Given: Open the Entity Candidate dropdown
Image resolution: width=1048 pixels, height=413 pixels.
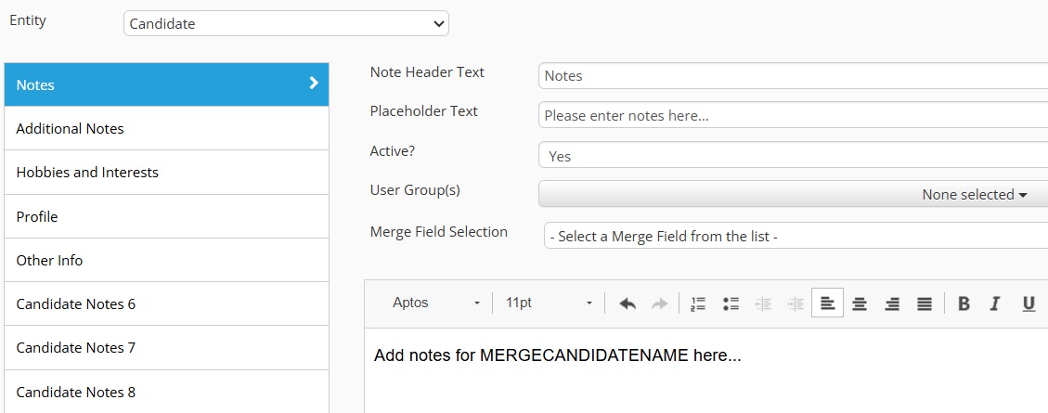Looking at the screenshot, I should 286,23.
